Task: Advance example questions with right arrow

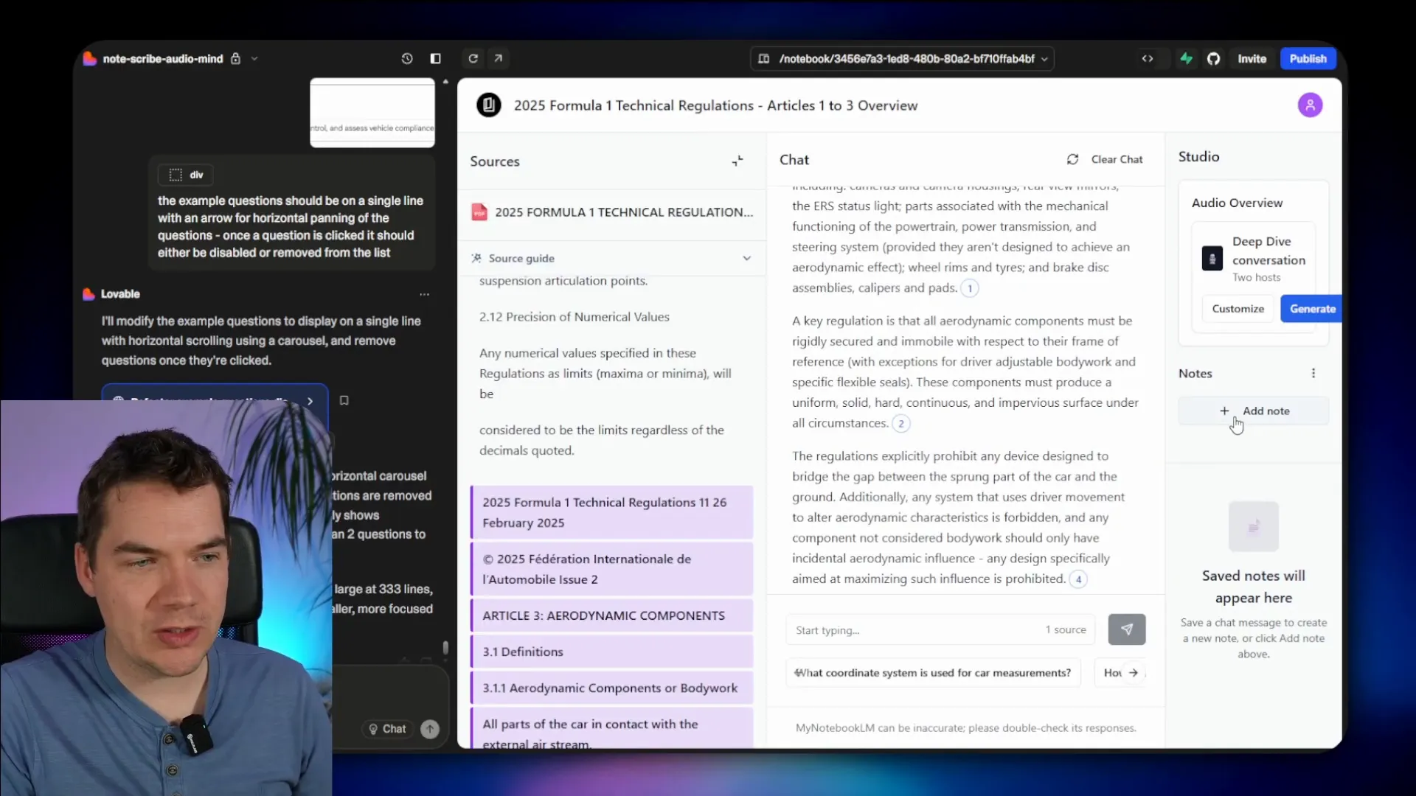Action: 1134,673
